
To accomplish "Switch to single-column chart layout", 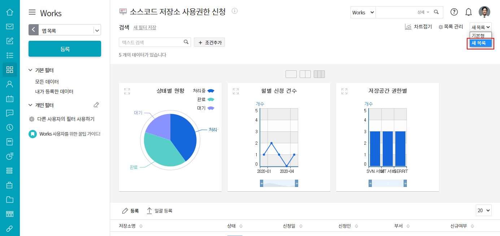I will 291,74.
